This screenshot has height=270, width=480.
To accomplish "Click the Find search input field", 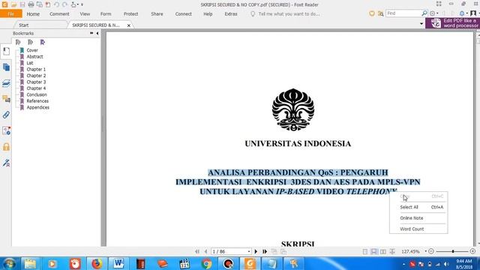I will 403,13.
